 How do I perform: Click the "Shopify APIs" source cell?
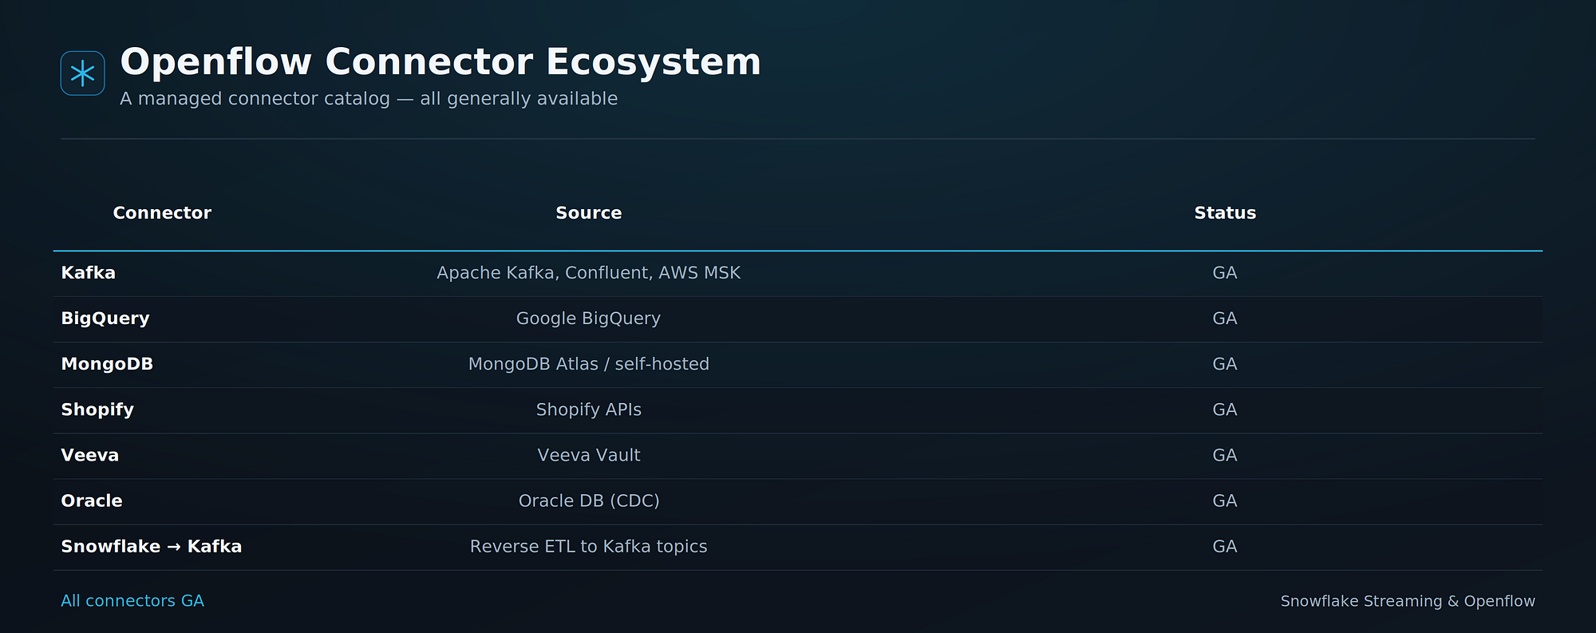(589, 409)
